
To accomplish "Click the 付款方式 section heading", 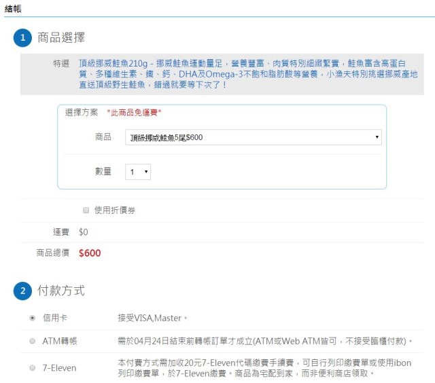I will [x=61, y=291].
